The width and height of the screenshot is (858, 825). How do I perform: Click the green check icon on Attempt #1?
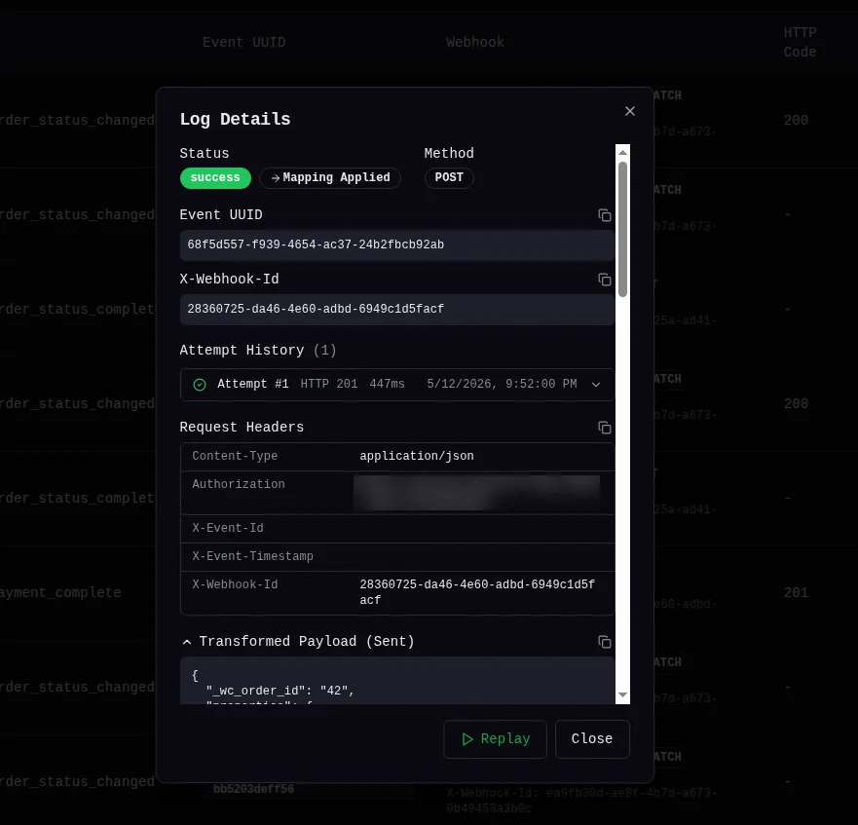pos(200,385)
